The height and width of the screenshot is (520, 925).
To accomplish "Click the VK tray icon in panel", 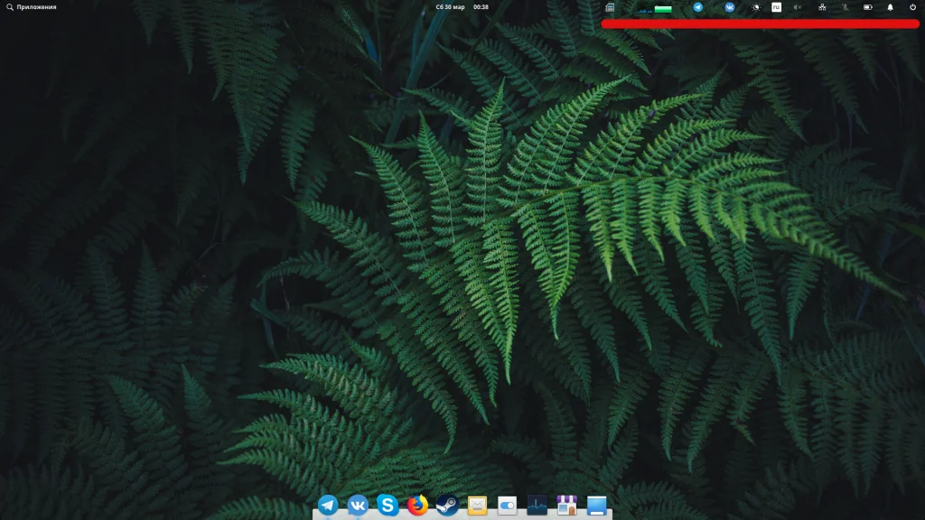I will 730,7.
